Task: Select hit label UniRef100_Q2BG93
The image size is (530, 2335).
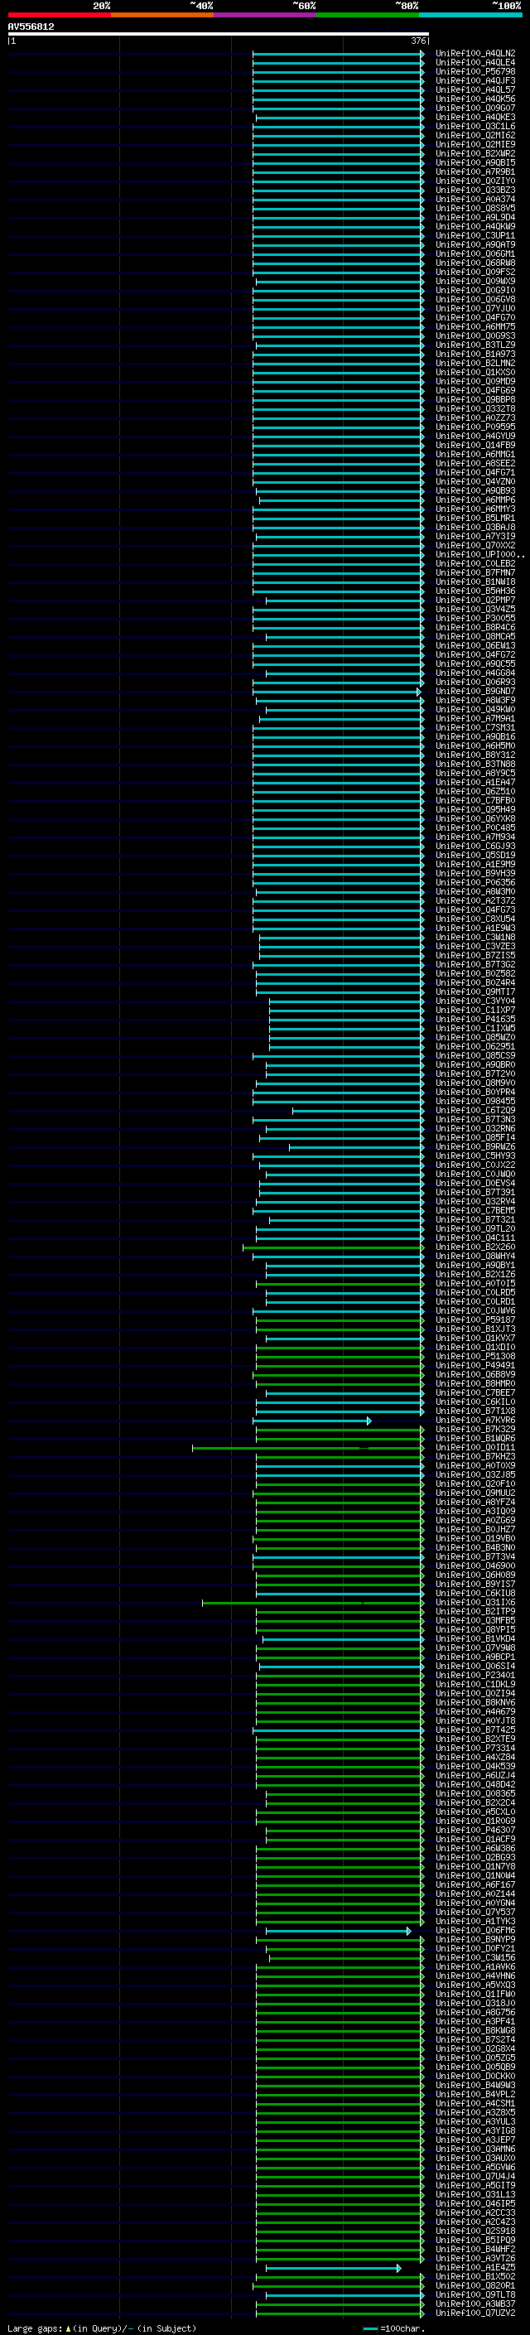Action: coord(475,1857)
